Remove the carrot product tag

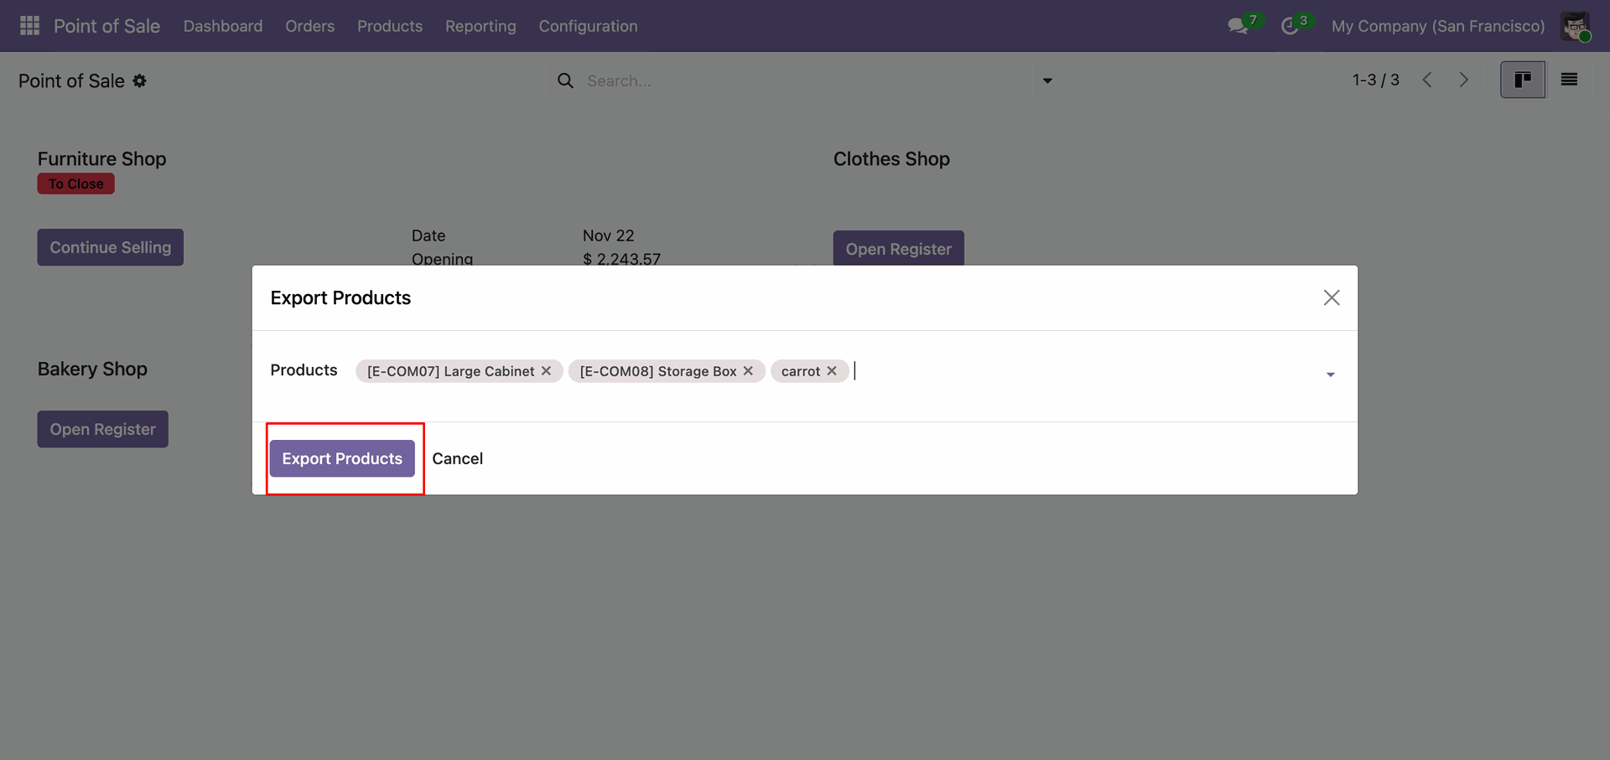832,370
